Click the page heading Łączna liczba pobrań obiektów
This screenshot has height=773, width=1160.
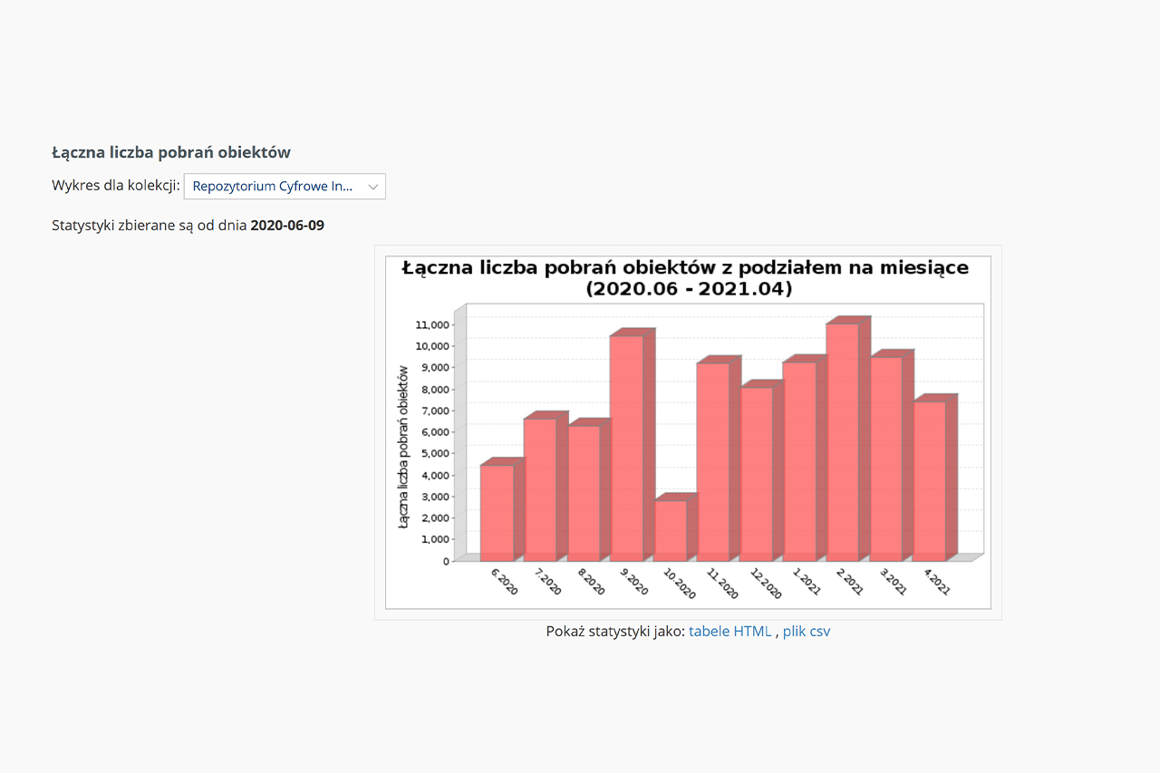(171, 152)
